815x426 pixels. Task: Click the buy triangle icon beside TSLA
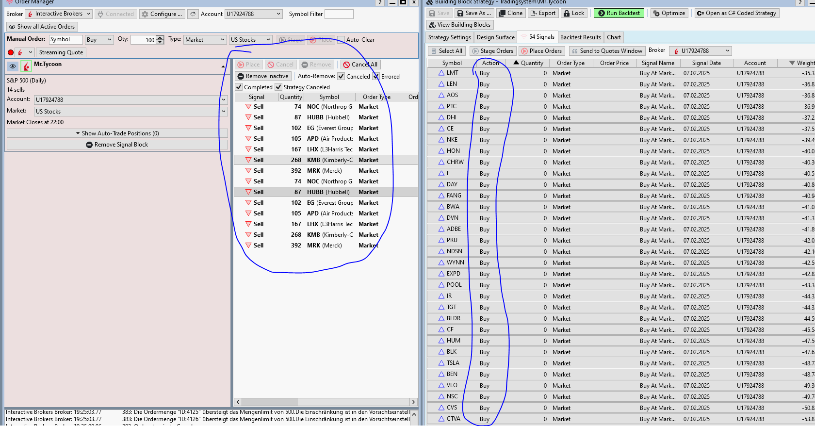[441, 363]
